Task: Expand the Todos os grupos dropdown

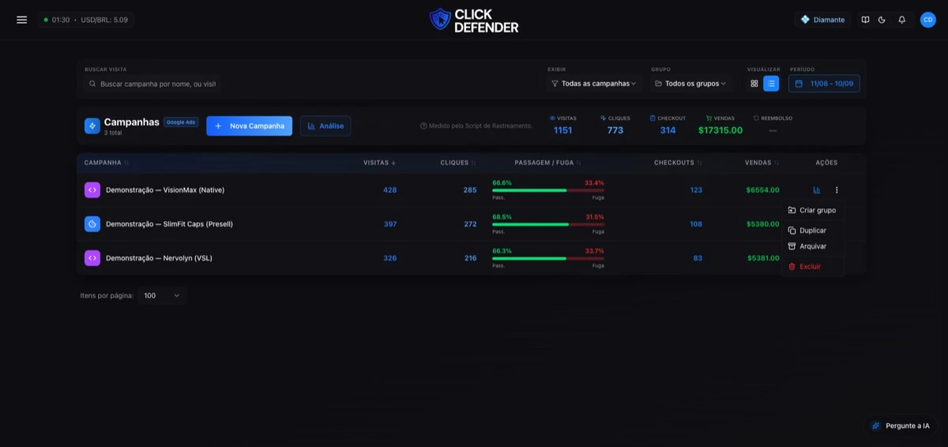Action: (690, 84)
